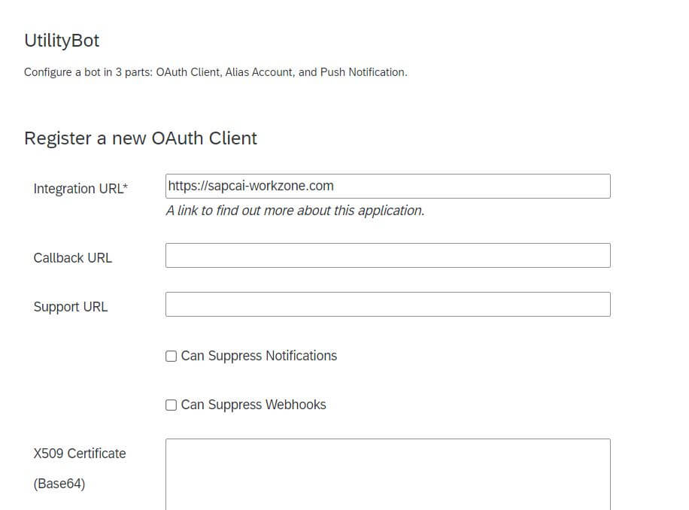Screen dimensions: 689x510
Task: Tick the Can Suppress Webhooks checkbox
Action: coord(171,405)
